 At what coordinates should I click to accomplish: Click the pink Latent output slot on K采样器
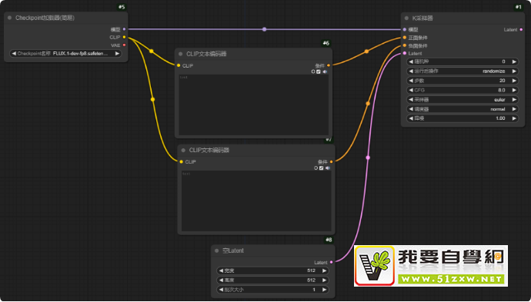(x=521, y=30)
